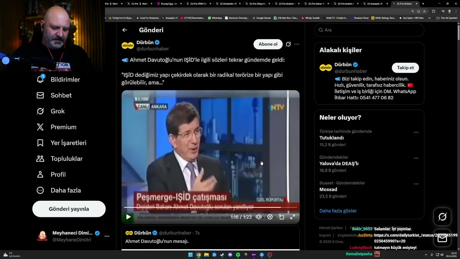Open video settings gear
This screenshot has width=460, height=259.
(270, 217)
